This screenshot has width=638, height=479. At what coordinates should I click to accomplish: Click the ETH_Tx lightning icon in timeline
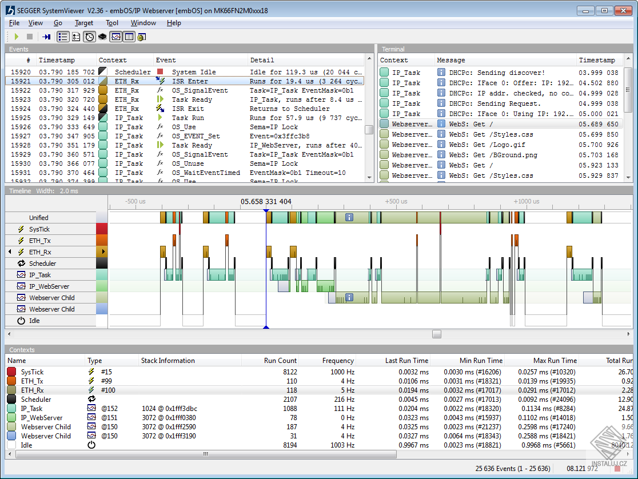(21, 241)
